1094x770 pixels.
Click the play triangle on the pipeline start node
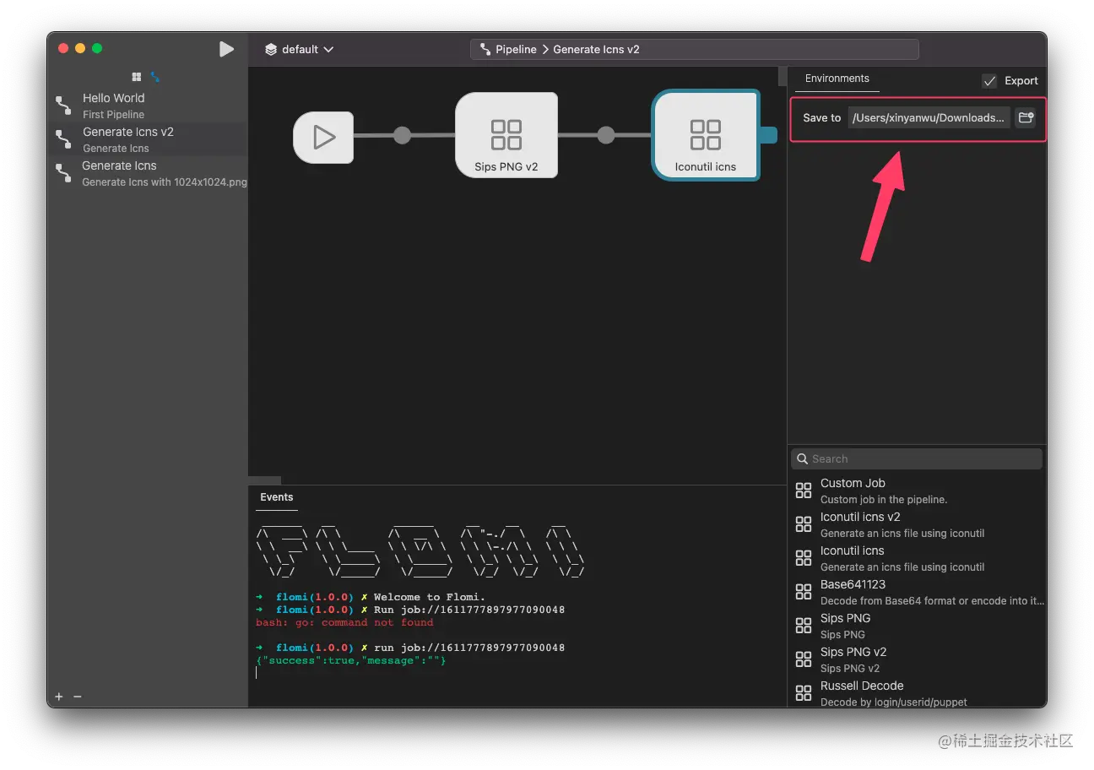323,136
